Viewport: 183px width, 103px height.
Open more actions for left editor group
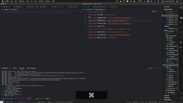coord(79,7)
